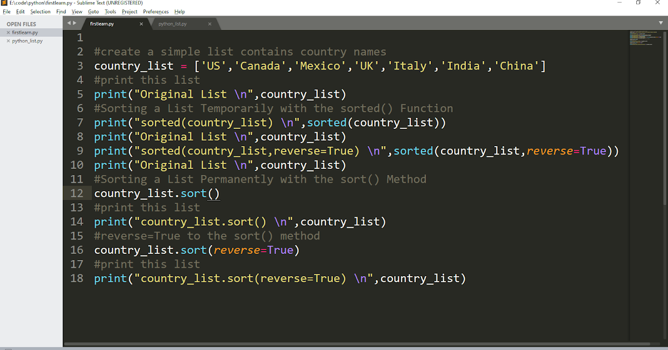668x350 pixels.
Task: Click the Sublime Text icon in the title bar
Action: point(4,3)
